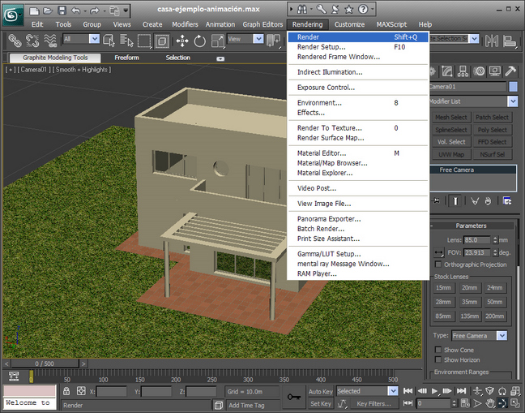The image size is (525, 413).
Task: Select the Pan View hand icon
Action: tap(489, 403)
